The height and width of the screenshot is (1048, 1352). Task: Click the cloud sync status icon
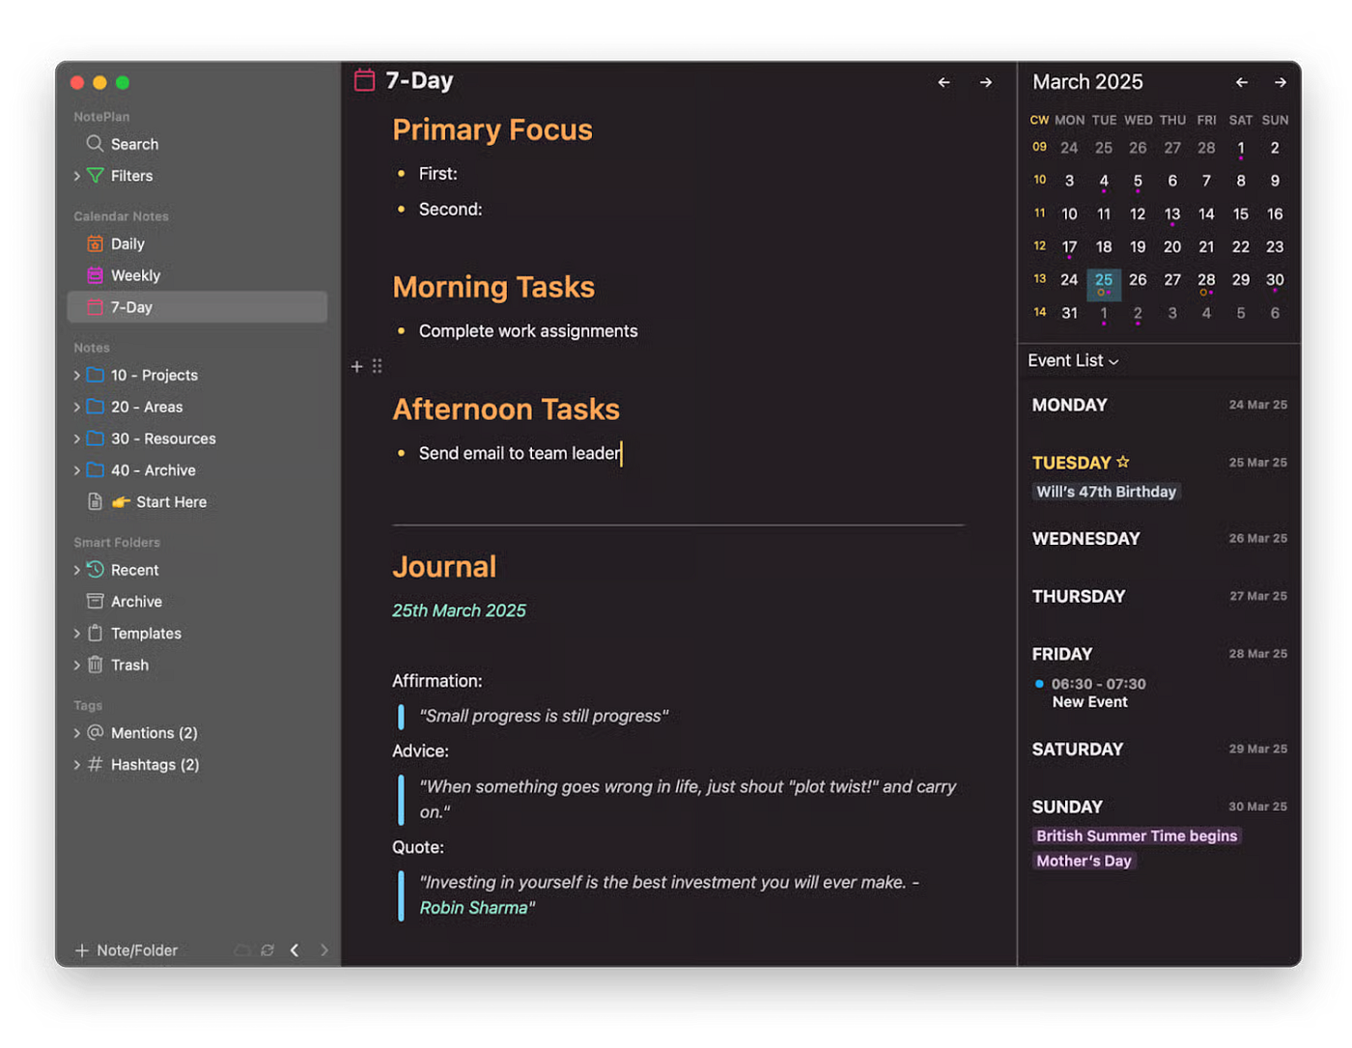242,950
